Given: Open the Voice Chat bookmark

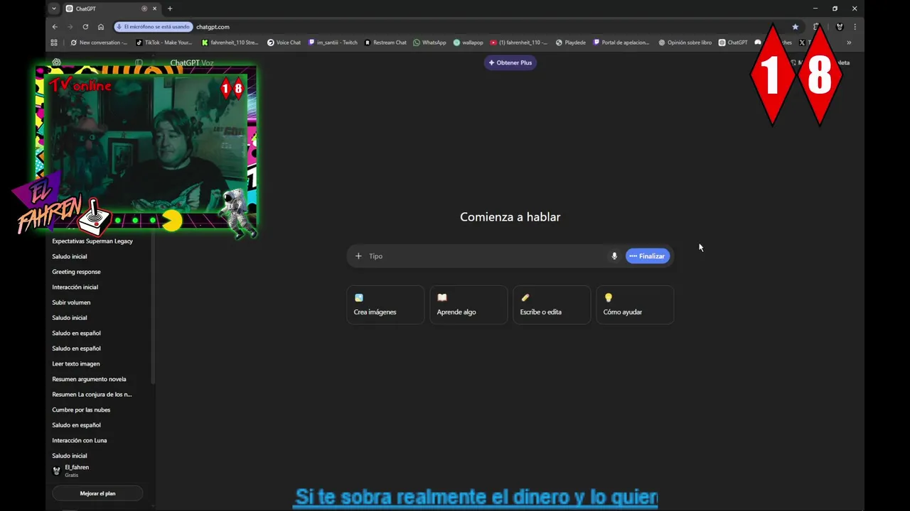Looking at the screenshot, I should click(284, 43).
